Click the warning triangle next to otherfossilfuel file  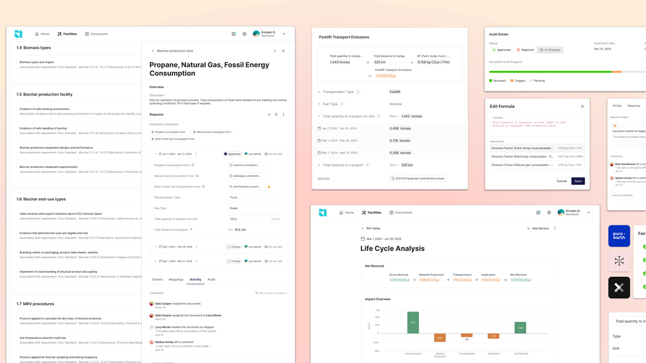coord(269,187)
